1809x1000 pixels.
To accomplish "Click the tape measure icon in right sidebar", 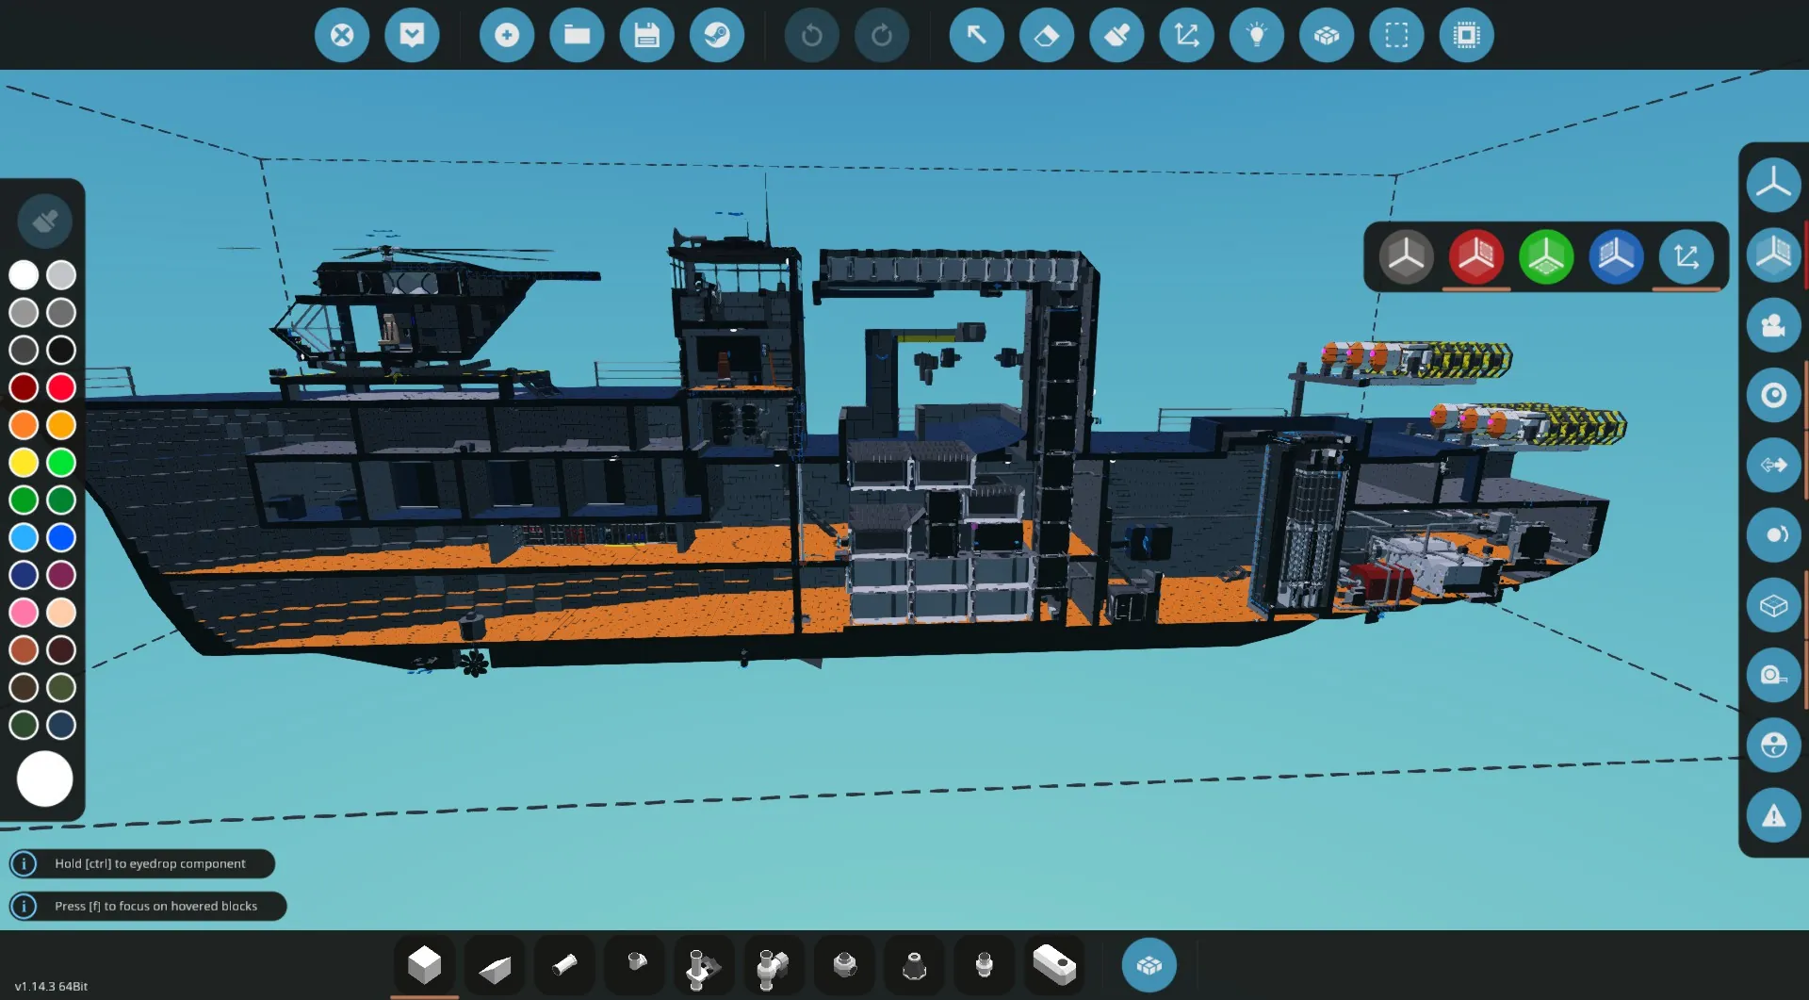I will point(1773,675).
